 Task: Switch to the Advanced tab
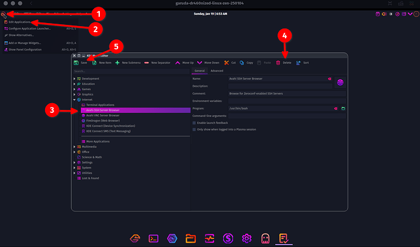coord(217,71)
